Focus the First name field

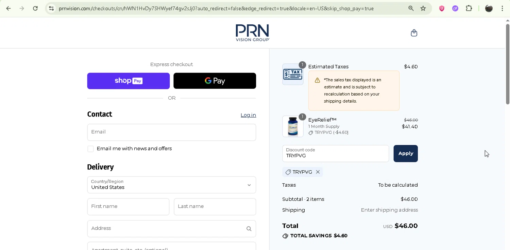coord(128,207)
